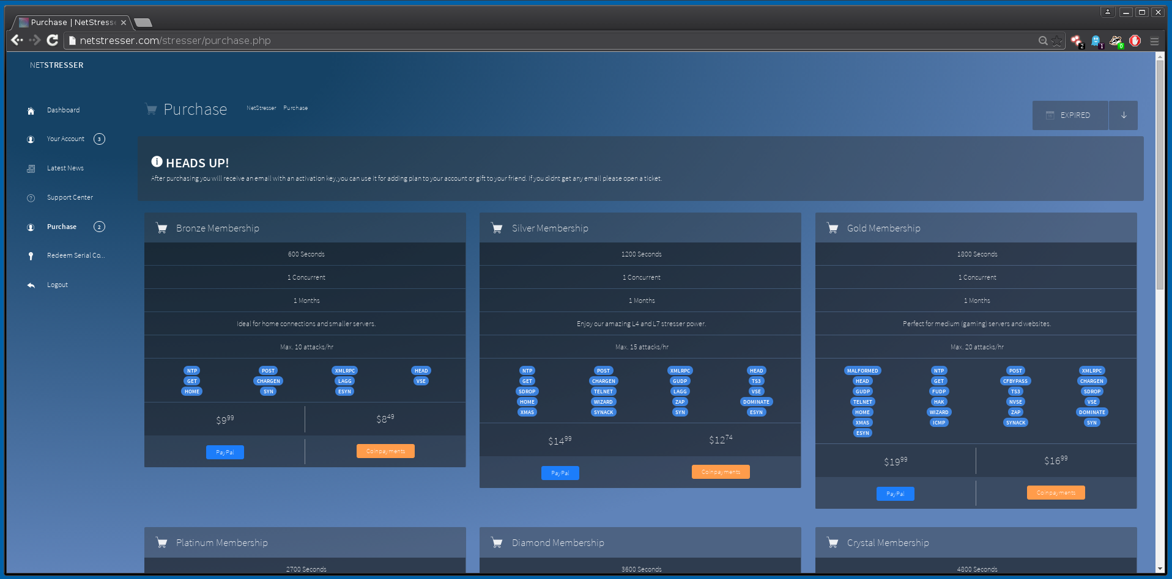
Task: Expand the Purchase submenu badge
Action: point(99,227)
